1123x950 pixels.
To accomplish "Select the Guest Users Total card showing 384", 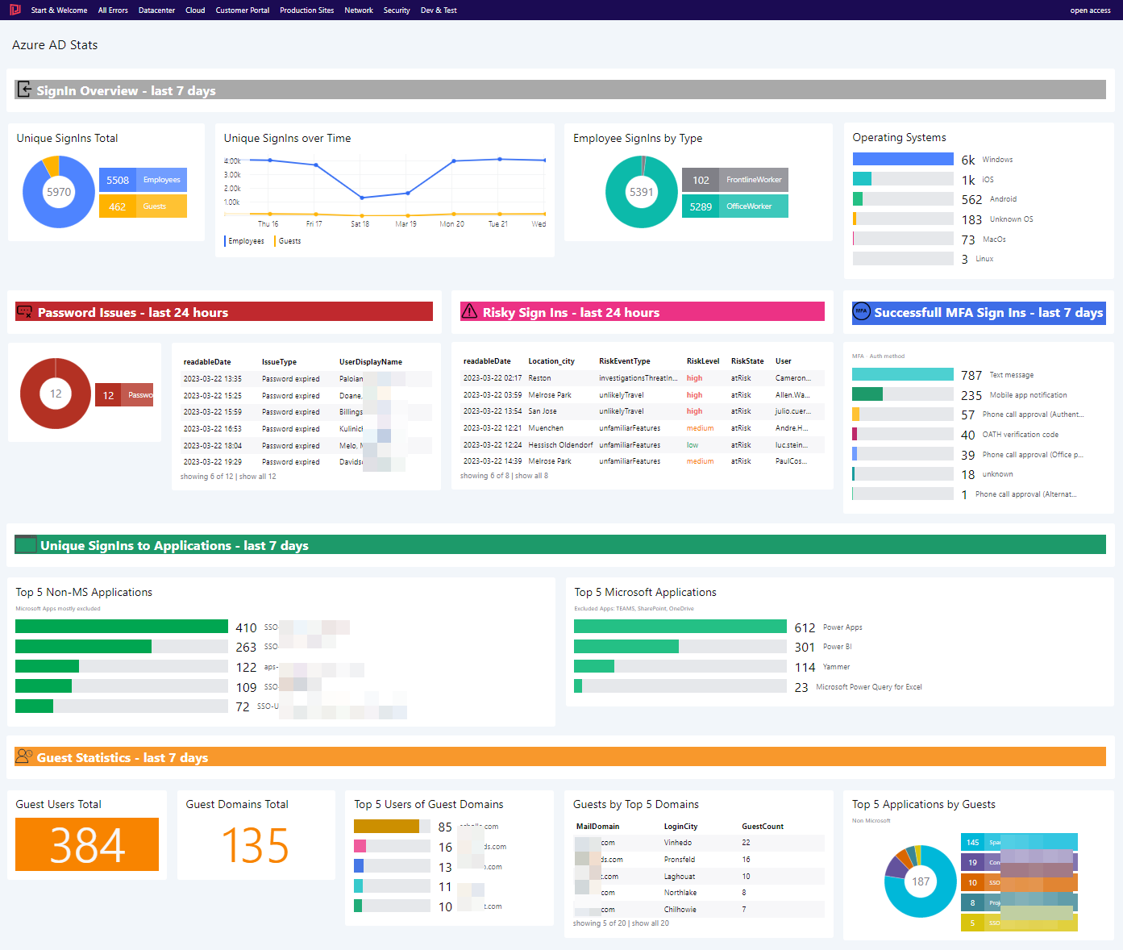I will 86,844.
